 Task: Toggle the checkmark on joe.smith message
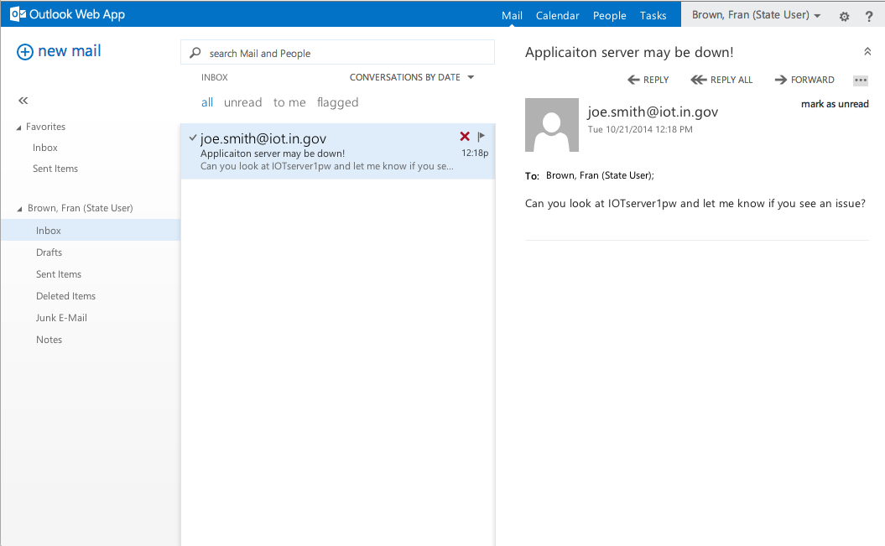coord(193,138)
